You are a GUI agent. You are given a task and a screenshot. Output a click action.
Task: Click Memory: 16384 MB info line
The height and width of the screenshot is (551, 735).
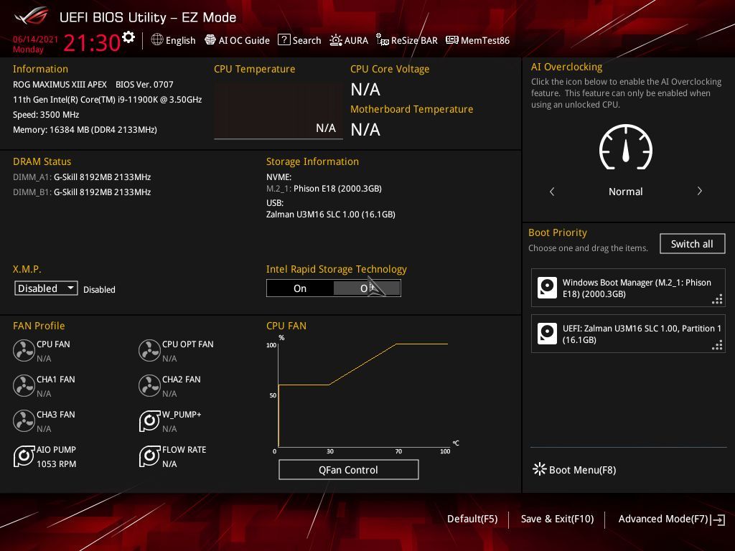tap(85, 129)
